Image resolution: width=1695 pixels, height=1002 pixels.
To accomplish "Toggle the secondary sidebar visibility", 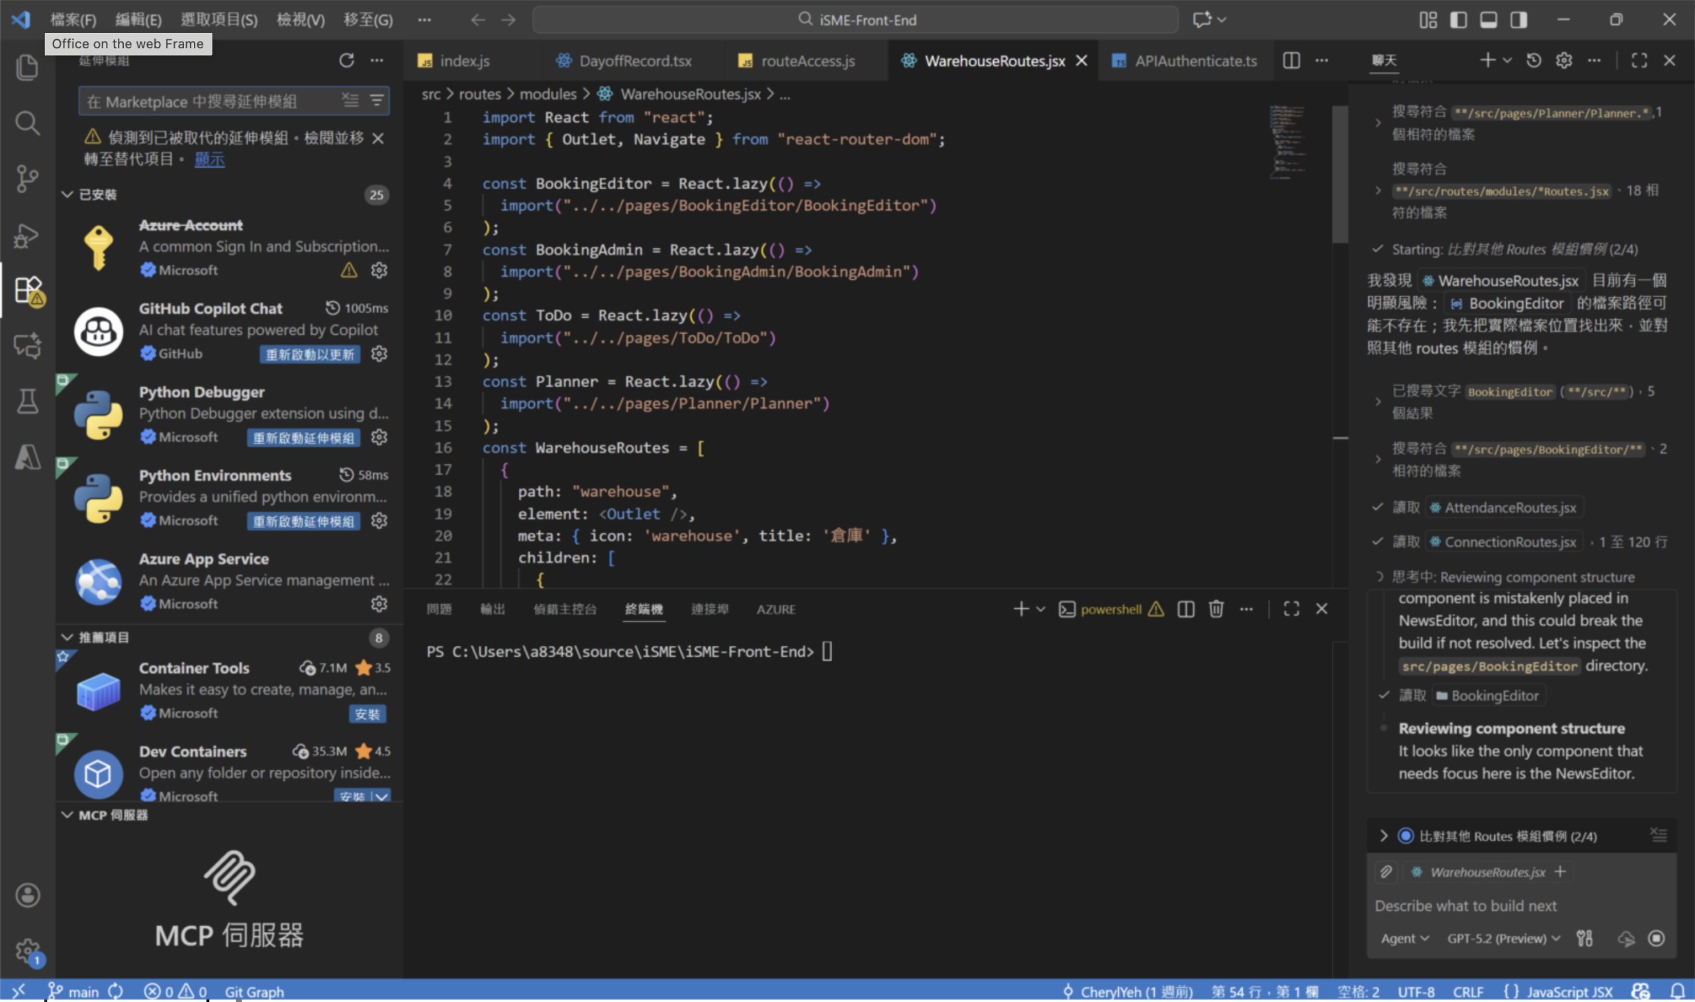I will (x=1519, y=21).
